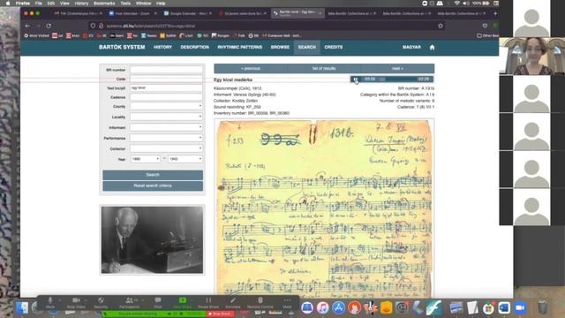Open Participants in Zoom toolbar

pyautogui.click(x=129, y=302)
